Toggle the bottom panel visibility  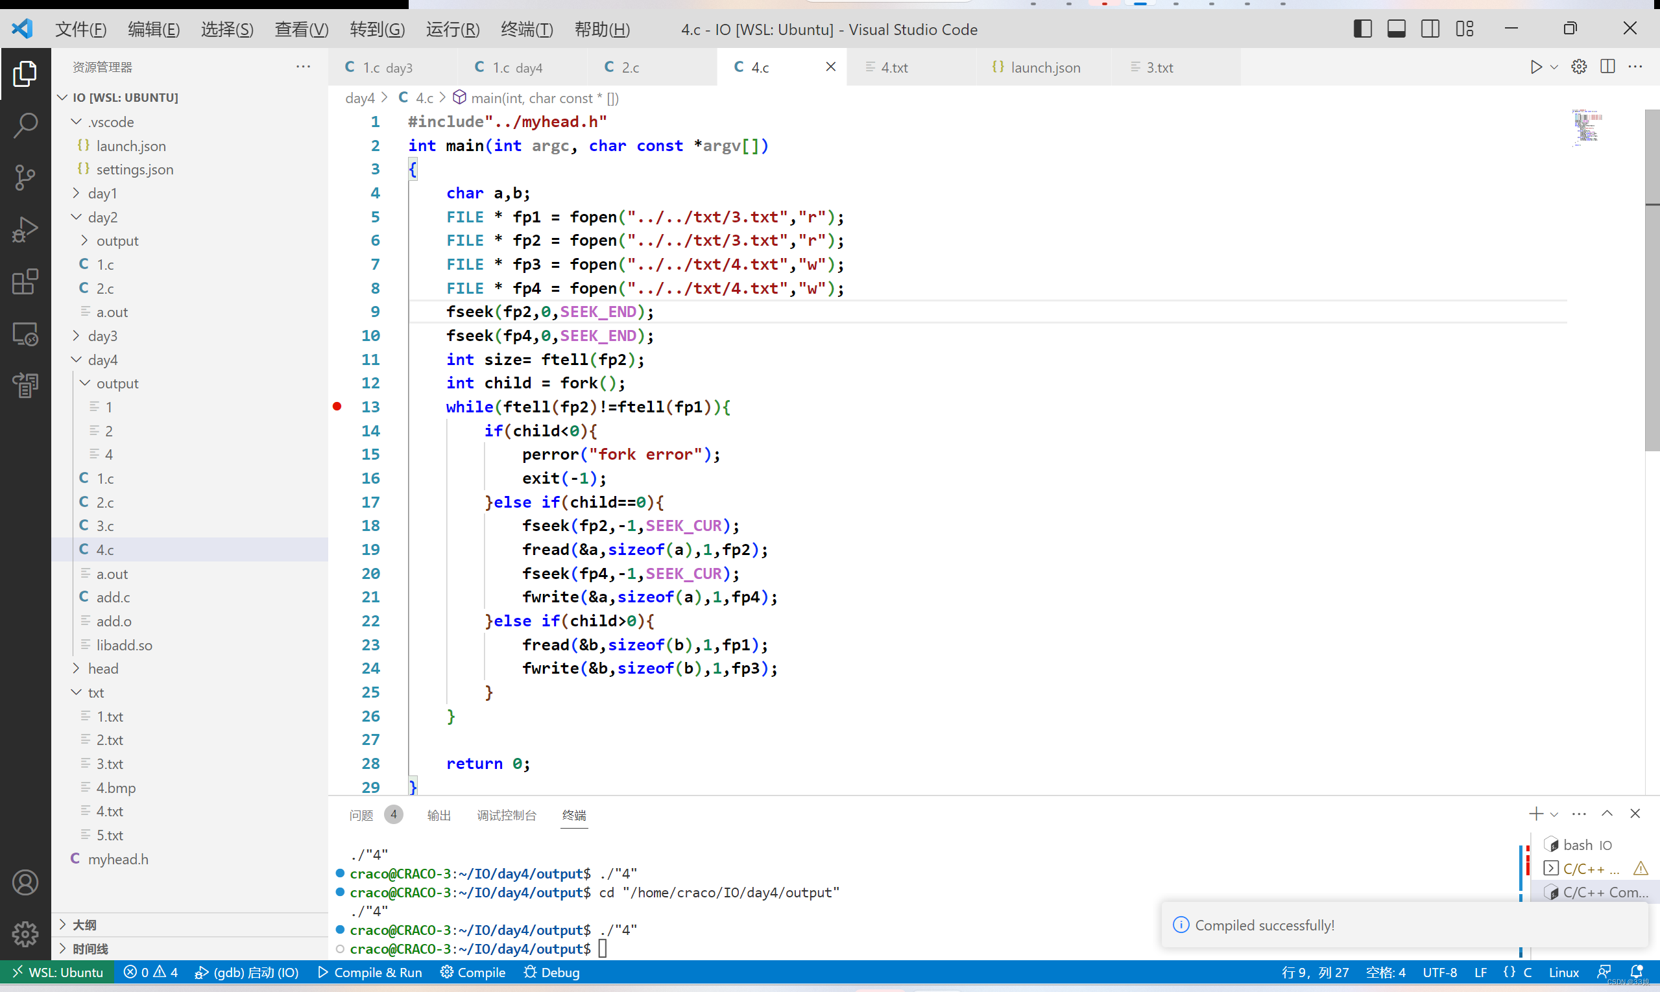[1396, 29]
